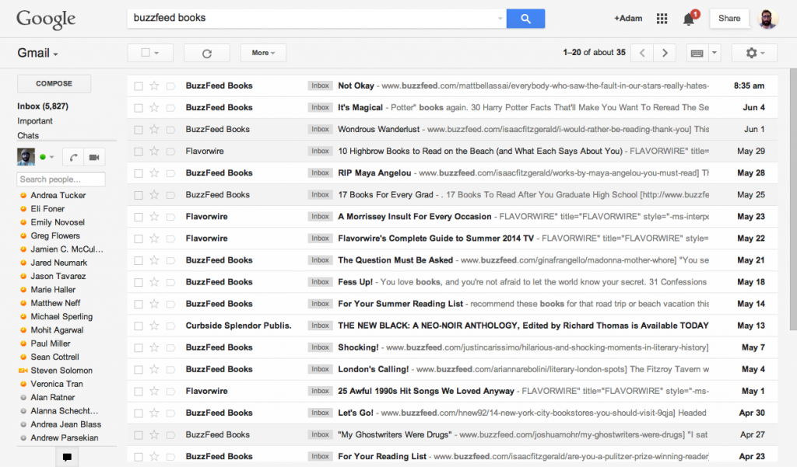797x467 pixels.
Task: Open the Gmail product switcher dropdown
Action: 38,54
